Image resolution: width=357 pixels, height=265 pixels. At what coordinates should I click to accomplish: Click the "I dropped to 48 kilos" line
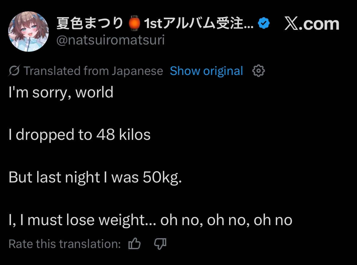click(x=80, y=135)
